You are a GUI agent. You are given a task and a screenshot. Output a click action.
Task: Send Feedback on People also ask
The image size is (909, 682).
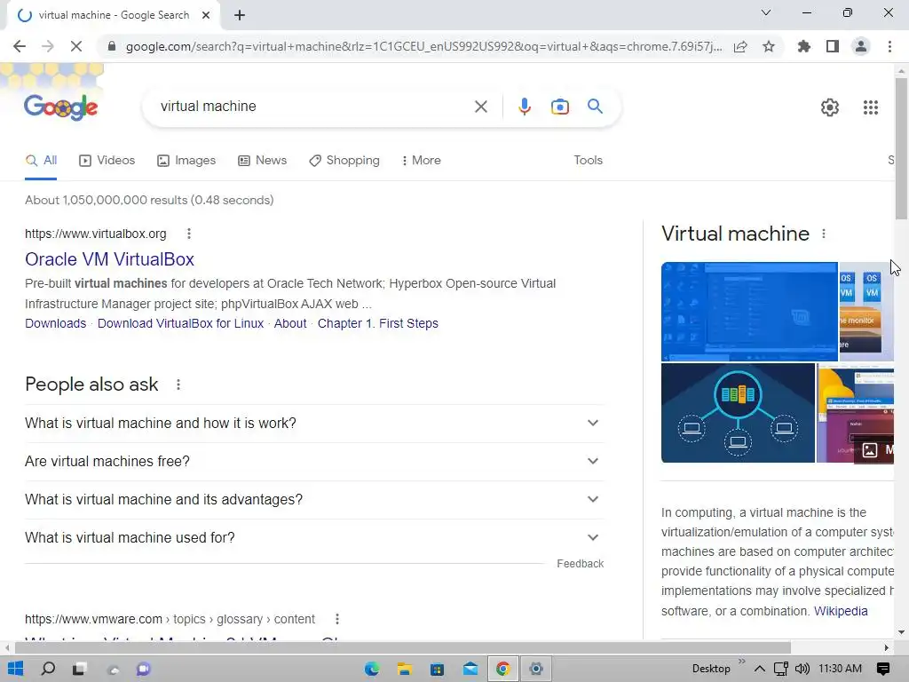click(x=581, y=564)
